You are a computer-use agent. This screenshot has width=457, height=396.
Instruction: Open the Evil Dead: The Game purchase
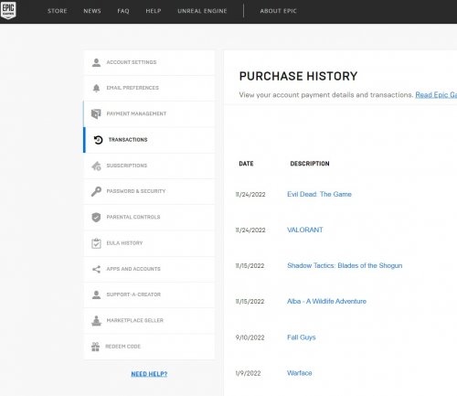[x=319, y=194]
